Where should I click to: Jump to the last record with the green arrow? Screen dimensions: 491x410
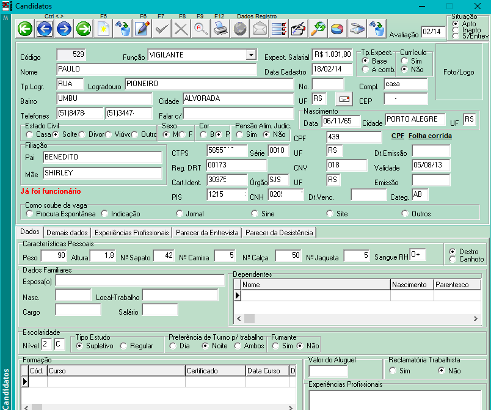(x=84, y=29)
